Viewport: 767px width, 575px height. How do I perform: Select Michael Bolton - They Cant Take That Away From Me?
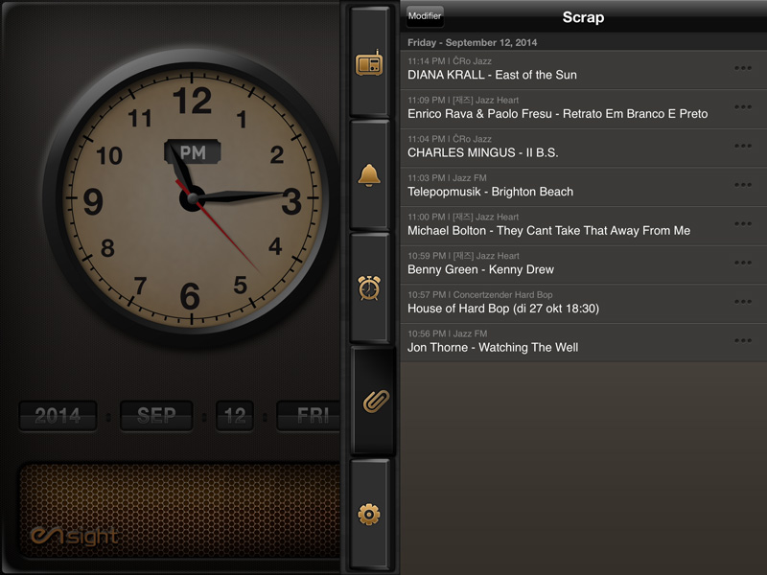click(x=584, y=226)
